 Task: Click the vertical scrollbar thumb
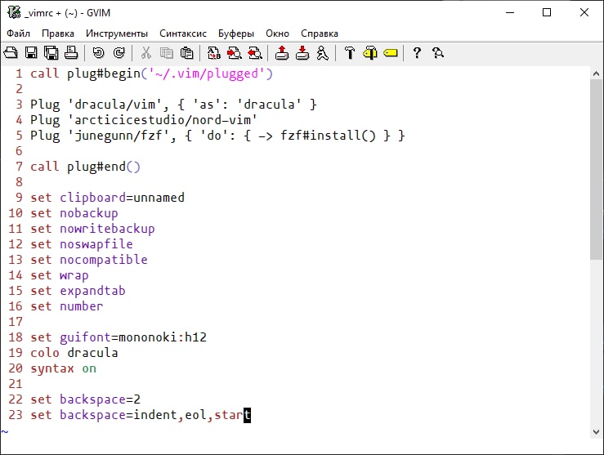(x=596, y=170)
